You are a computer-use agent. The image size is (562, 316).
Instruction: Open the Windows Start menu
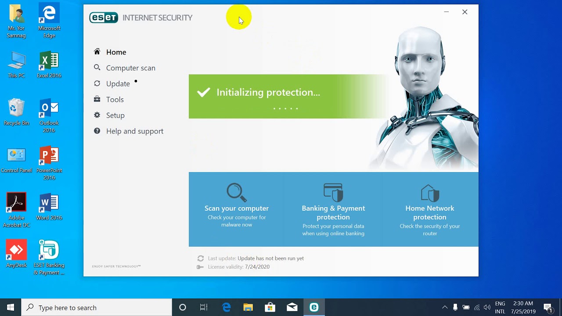coord(11,307)
